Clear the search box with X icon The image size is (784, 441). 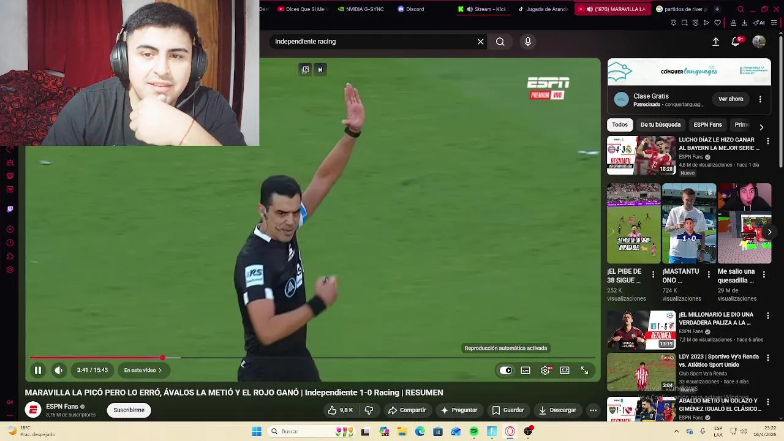point(481,42)
